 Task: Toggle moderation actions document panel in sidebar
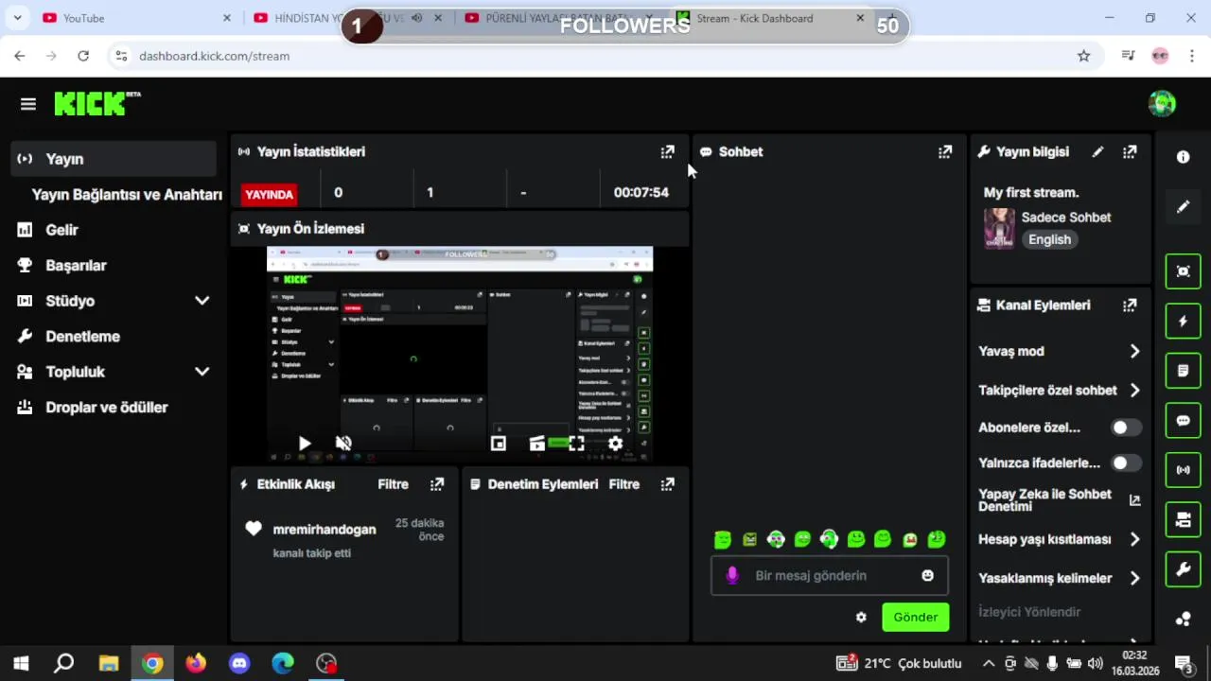click(x=1183, y=371)
